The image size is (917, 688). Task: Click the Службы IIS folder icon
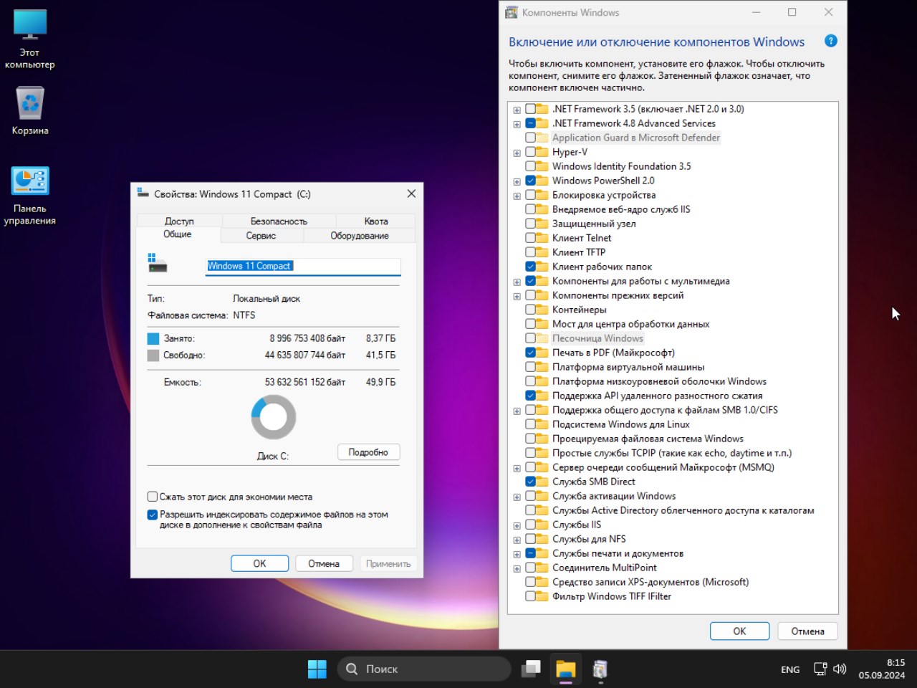click(x=542, y=525)
